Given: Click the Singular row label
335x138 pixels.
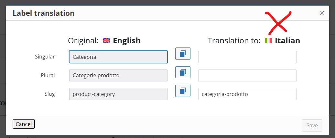Looking at the screenshot, I should point(45,57).
